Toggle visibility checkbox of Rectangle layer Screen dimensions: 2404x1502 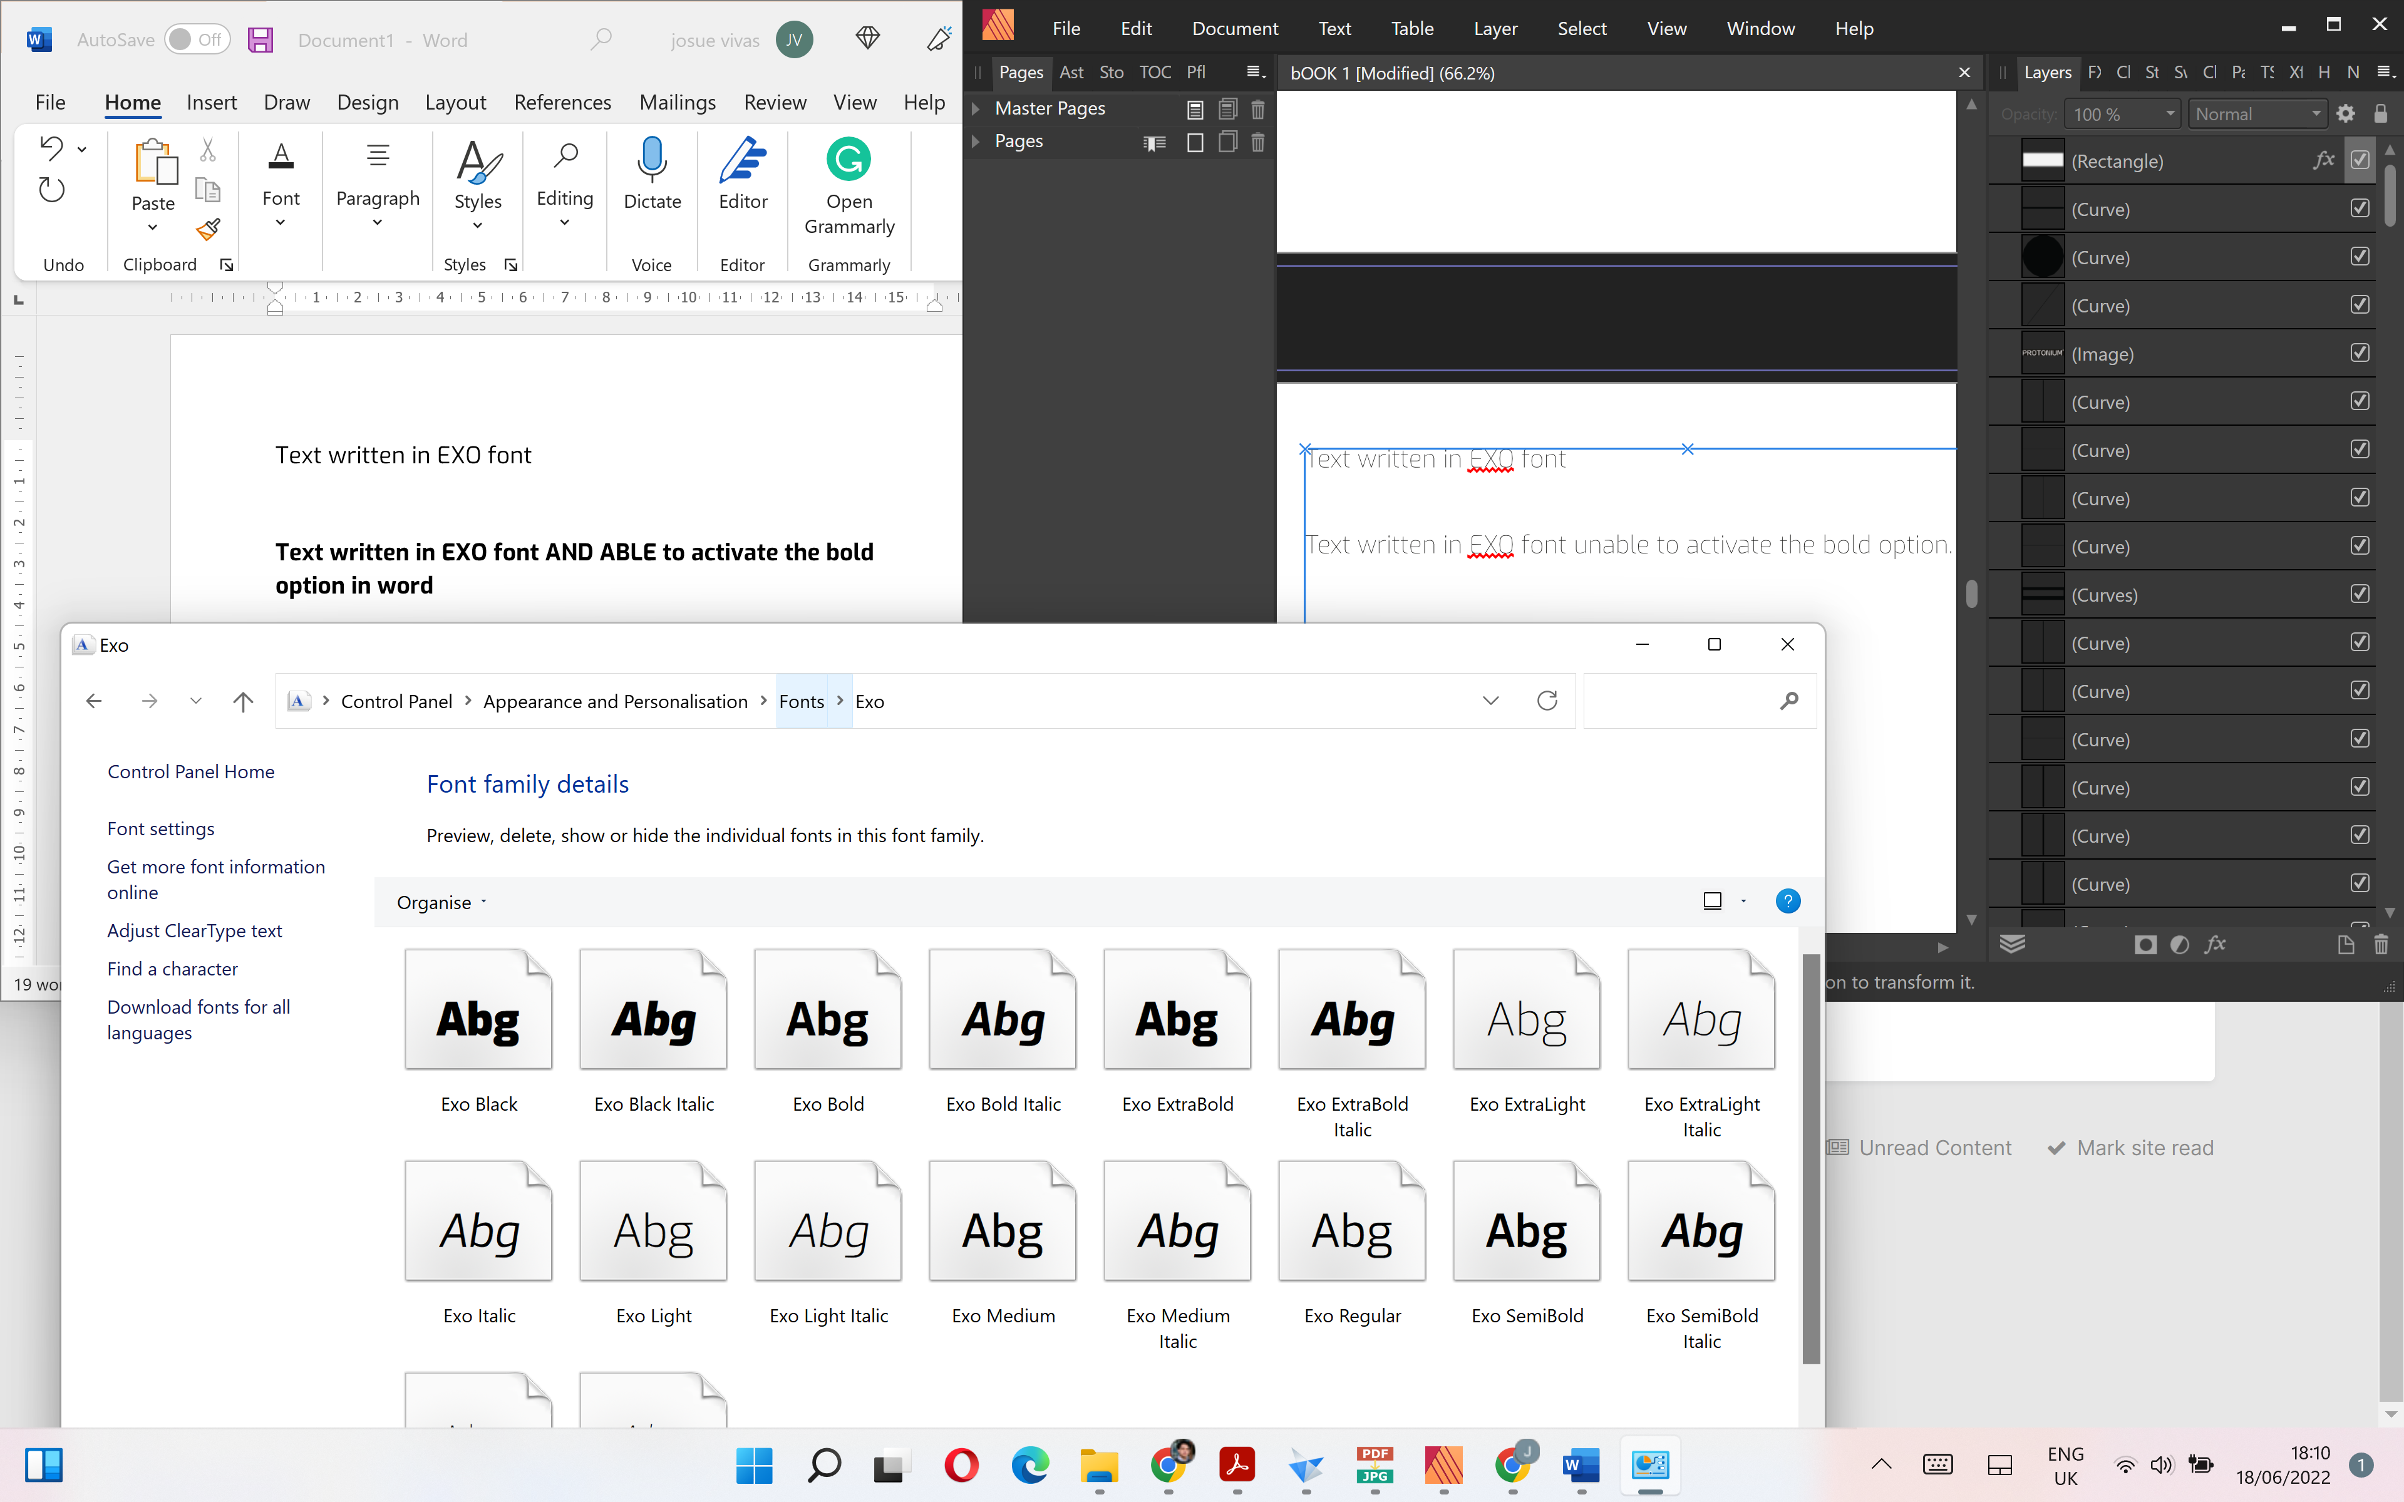(2360, 160)
